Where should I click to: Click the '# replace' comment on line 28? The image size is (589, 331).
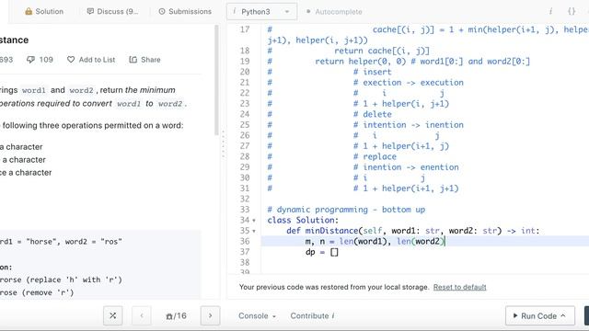tap(375, 156)
